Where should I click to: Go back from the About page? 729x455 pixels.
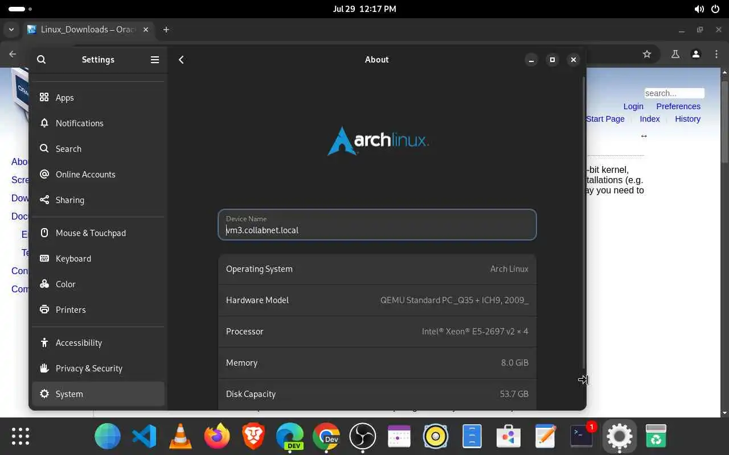181,60
